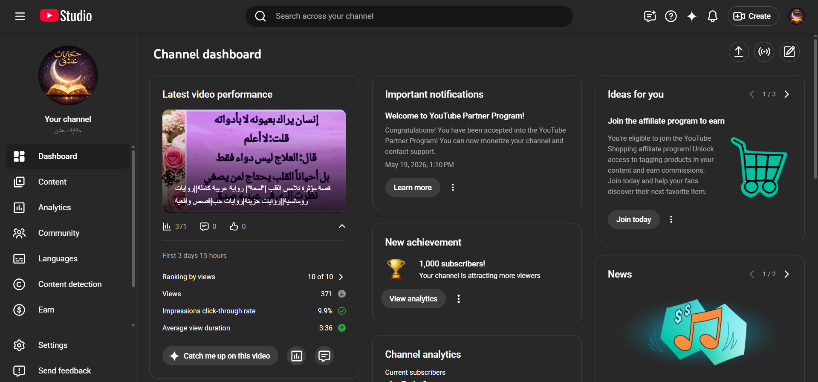Click the Upload videos arrow icon
The width and height of the screenshot is (818, 382).
pos(739,52)
